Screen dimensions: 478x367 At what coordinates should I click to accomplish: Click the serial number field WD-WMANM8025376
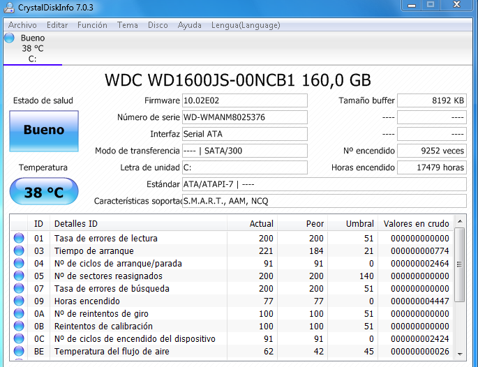[x=245, y=117]
